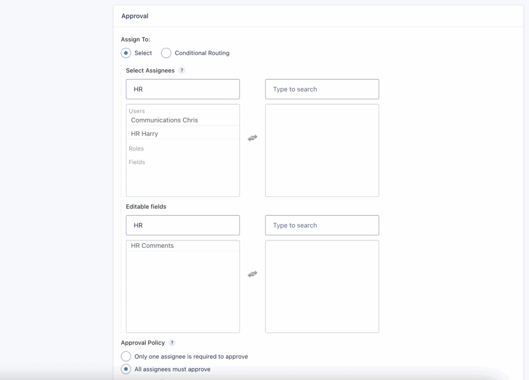Select the "Select" assignment option

tap(126, 53)
